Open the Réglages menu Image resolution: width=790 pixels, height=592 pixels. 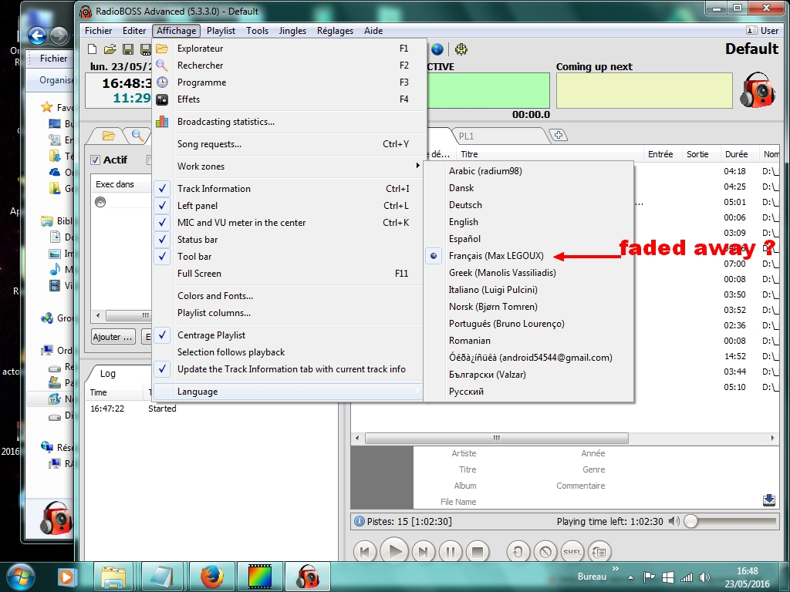[x=335, y=31]
